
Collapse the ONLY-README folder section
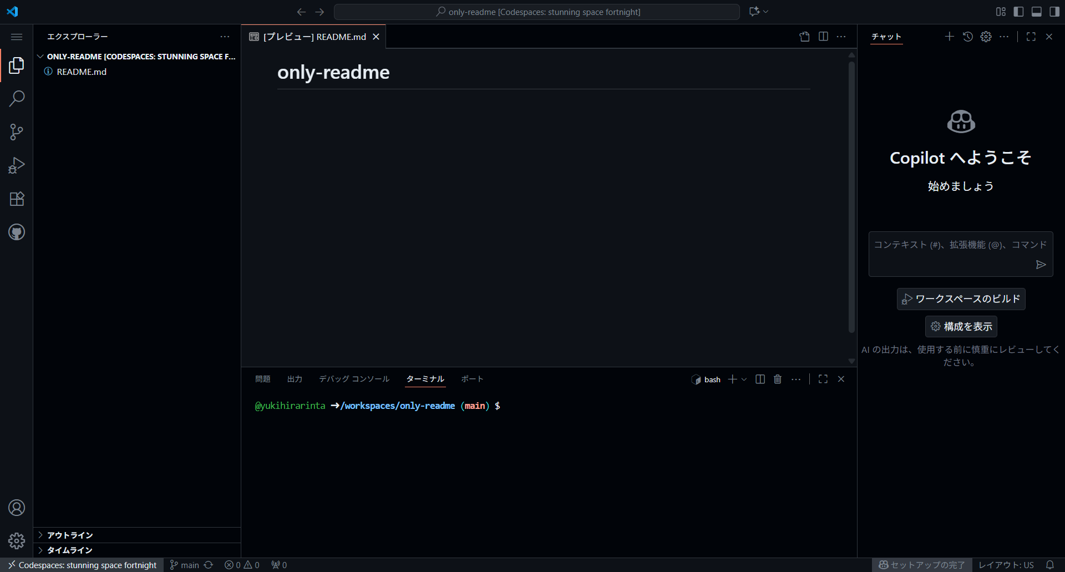(x=137, y=57)
